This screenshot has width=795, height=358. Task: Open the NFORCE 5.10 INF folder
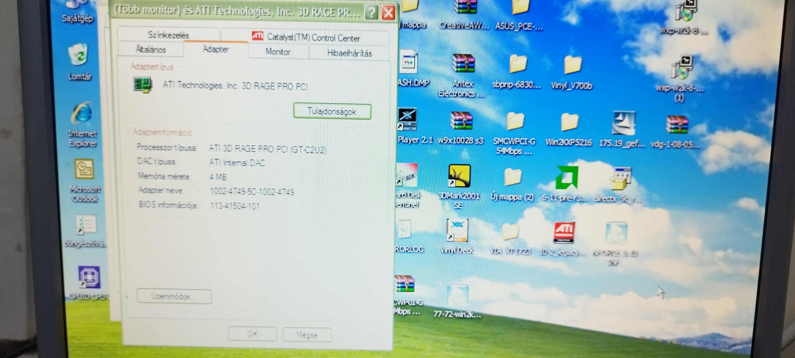coord(616,243)
